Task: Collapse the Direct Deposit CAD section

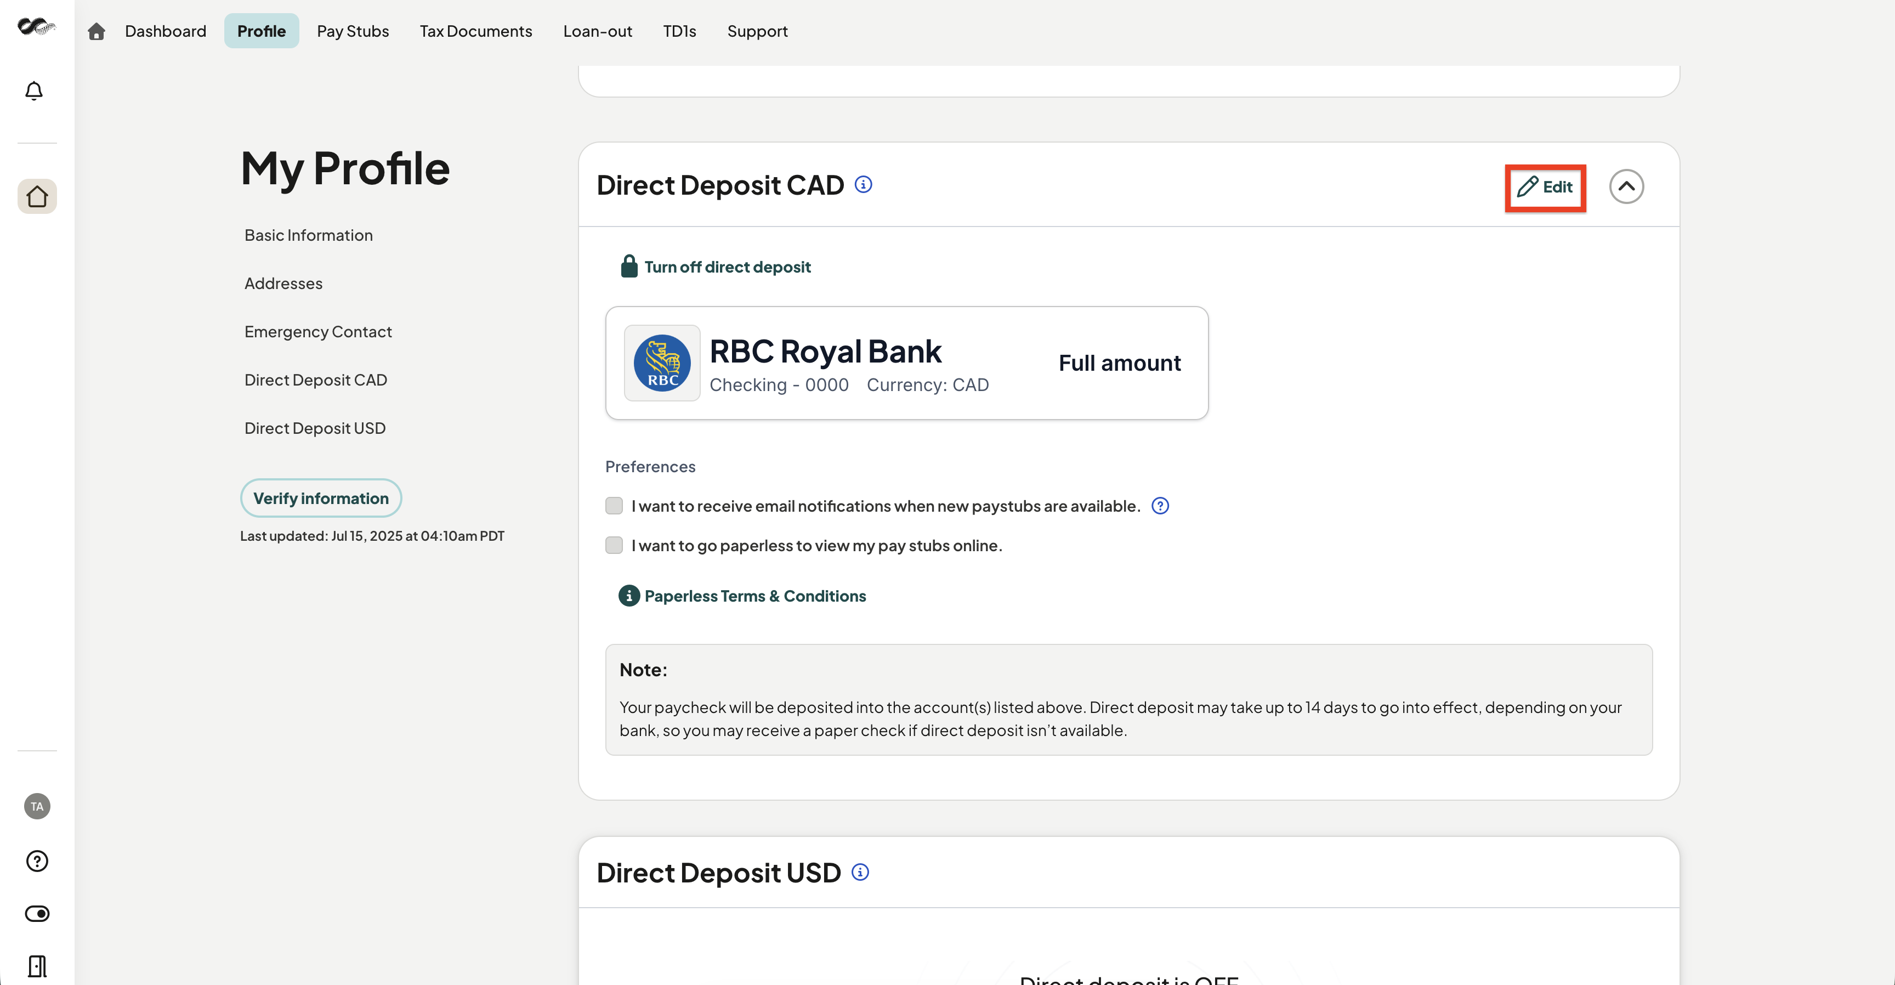Action: point(1626,187)
